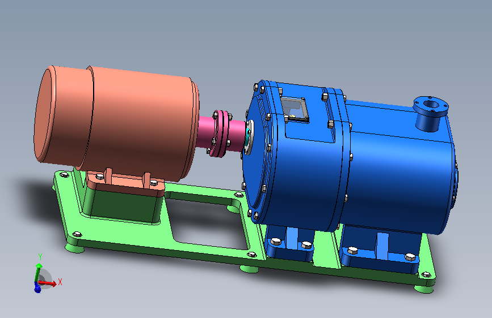Screen dimensions: 492x318
Task: Click the red X axis arrow of the triad
Action: tap(48, 283)
